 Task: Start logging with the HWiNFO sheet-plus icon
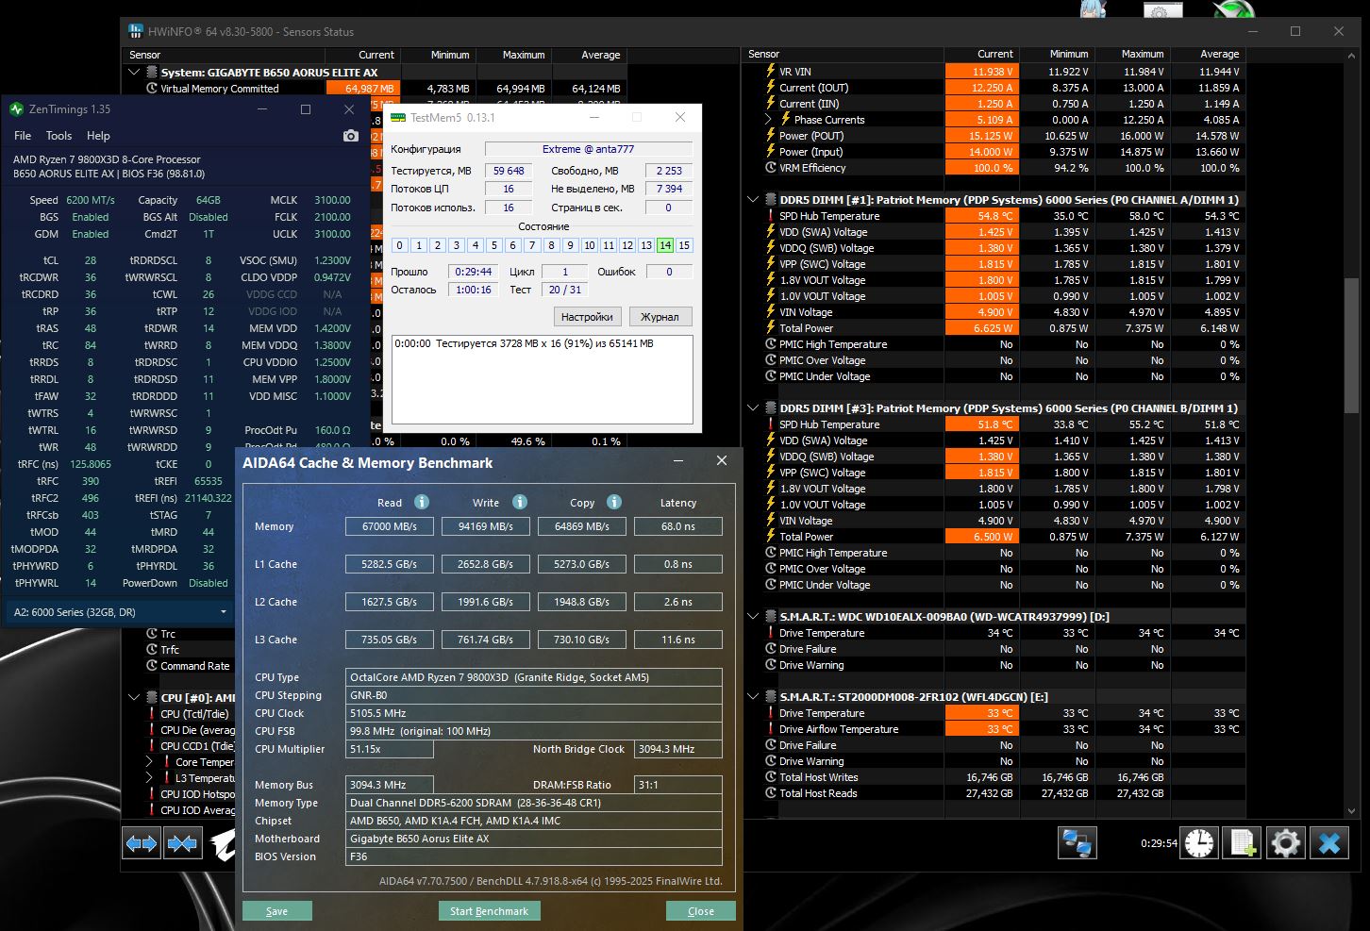pyautogui.click(x=1242, y=842)
